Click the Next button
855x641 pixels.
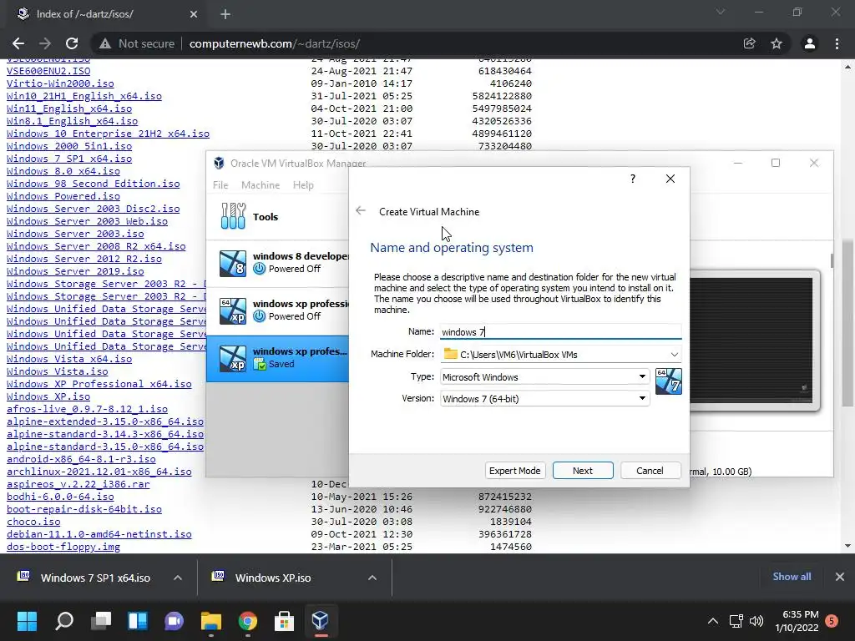click(x=583, y=471)
